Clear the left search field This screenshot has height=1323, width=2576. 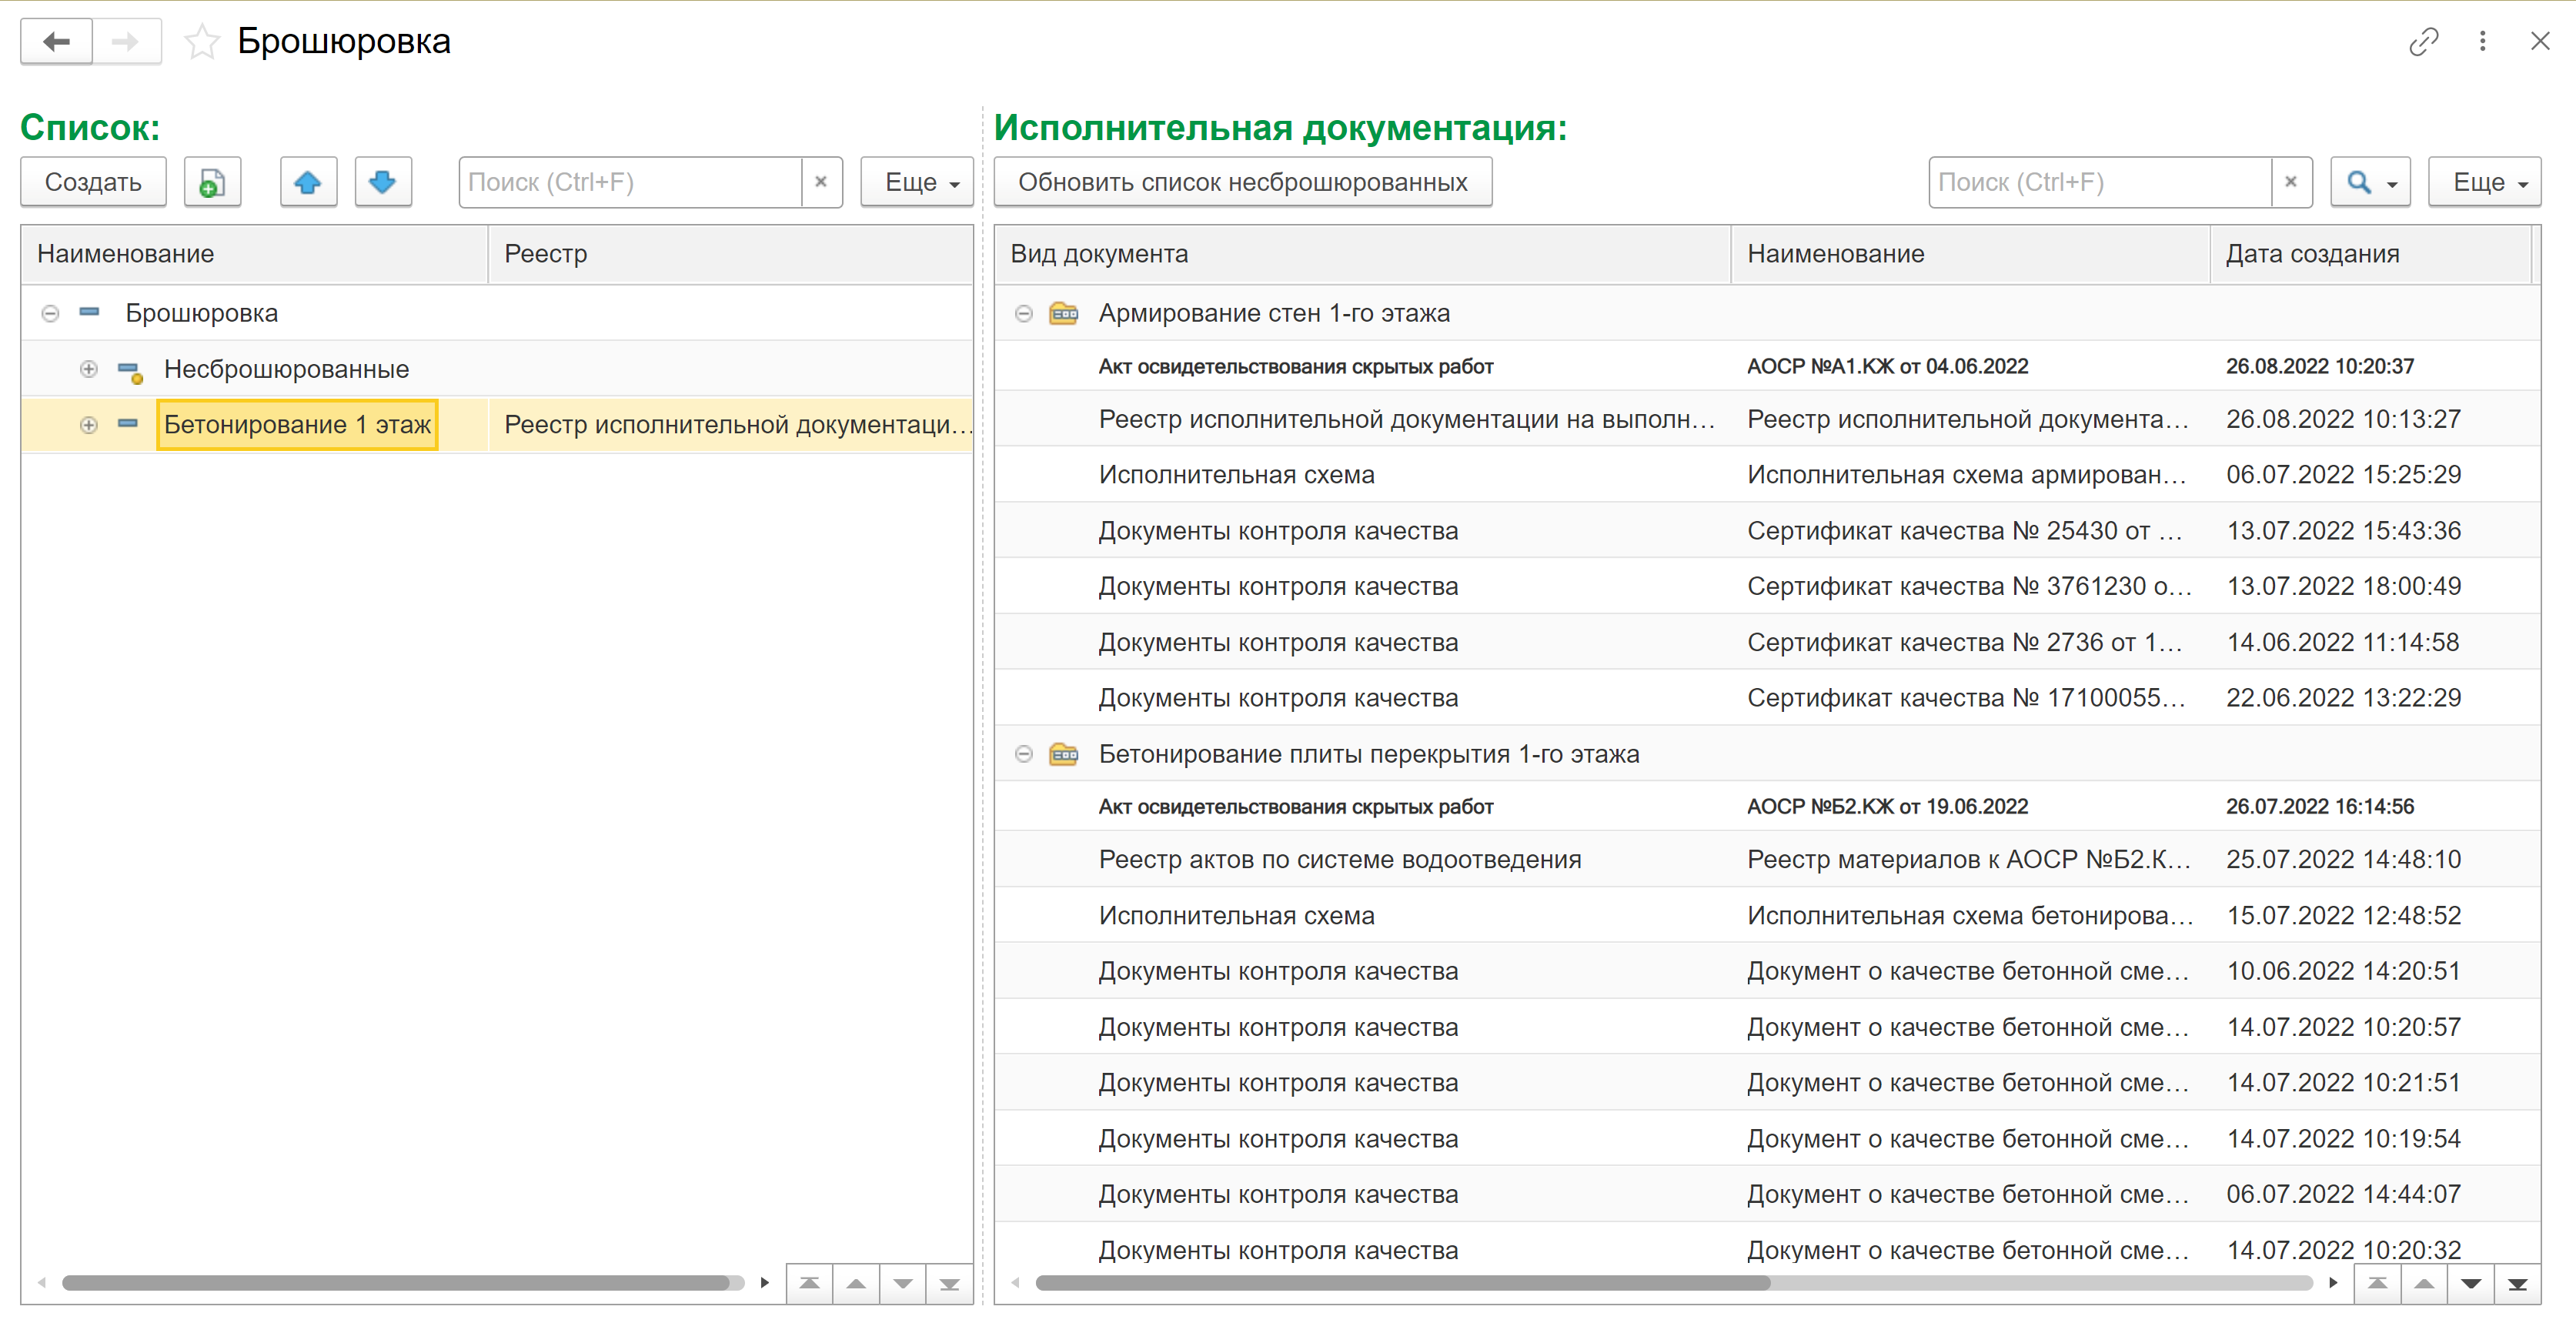click(x=821, y=182)
